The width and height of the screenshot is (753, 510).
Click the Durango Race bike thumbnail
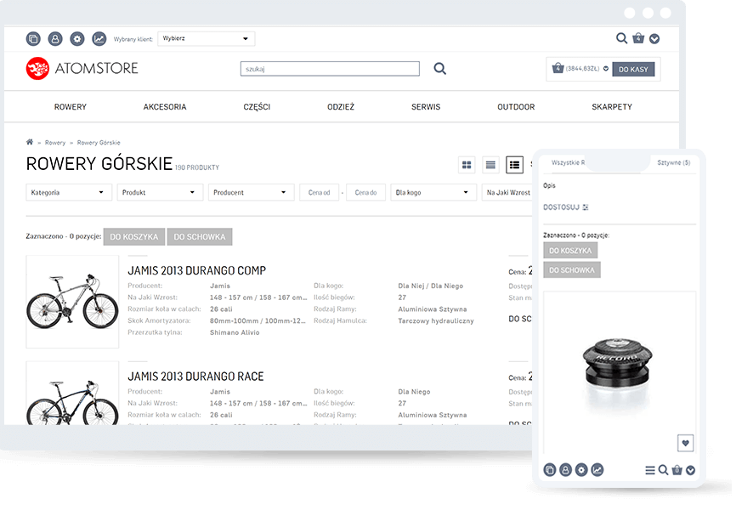(72, 393)
